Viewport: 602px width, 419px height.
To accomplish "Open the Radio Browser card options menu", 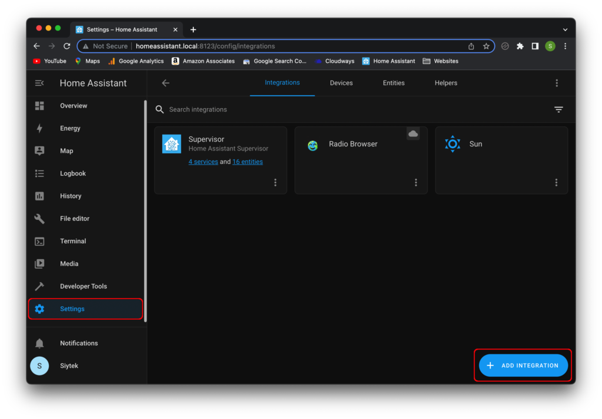I will tap(416, 182).
